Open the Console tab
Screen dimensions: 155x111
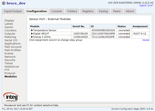point(57,11)
